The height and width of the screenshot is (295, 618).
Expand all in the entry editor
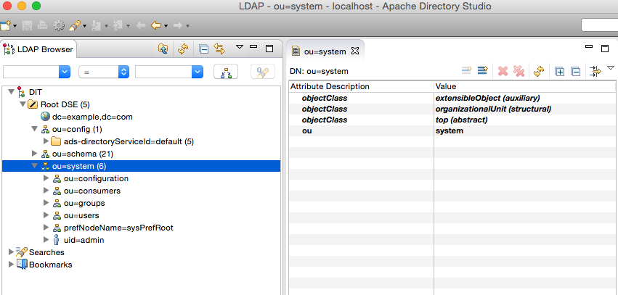pyautogui.click(x=559, y=72)
